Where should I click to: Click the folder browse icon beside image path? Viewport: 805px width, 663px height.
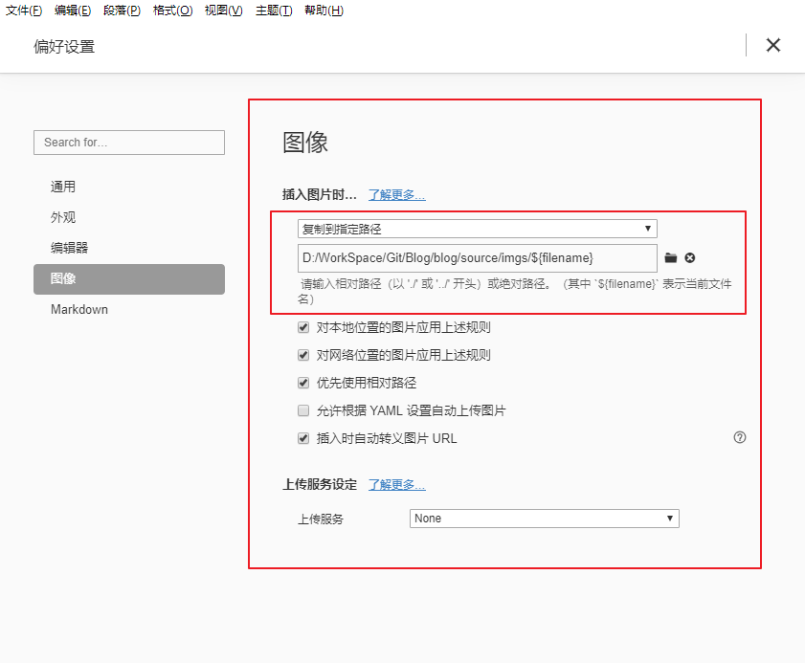(670, 257)
